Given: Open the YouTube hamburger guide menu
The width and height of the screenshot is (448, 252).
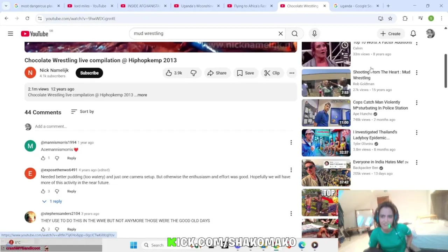Looking at the screenshot, I should [x=10, y=34].
